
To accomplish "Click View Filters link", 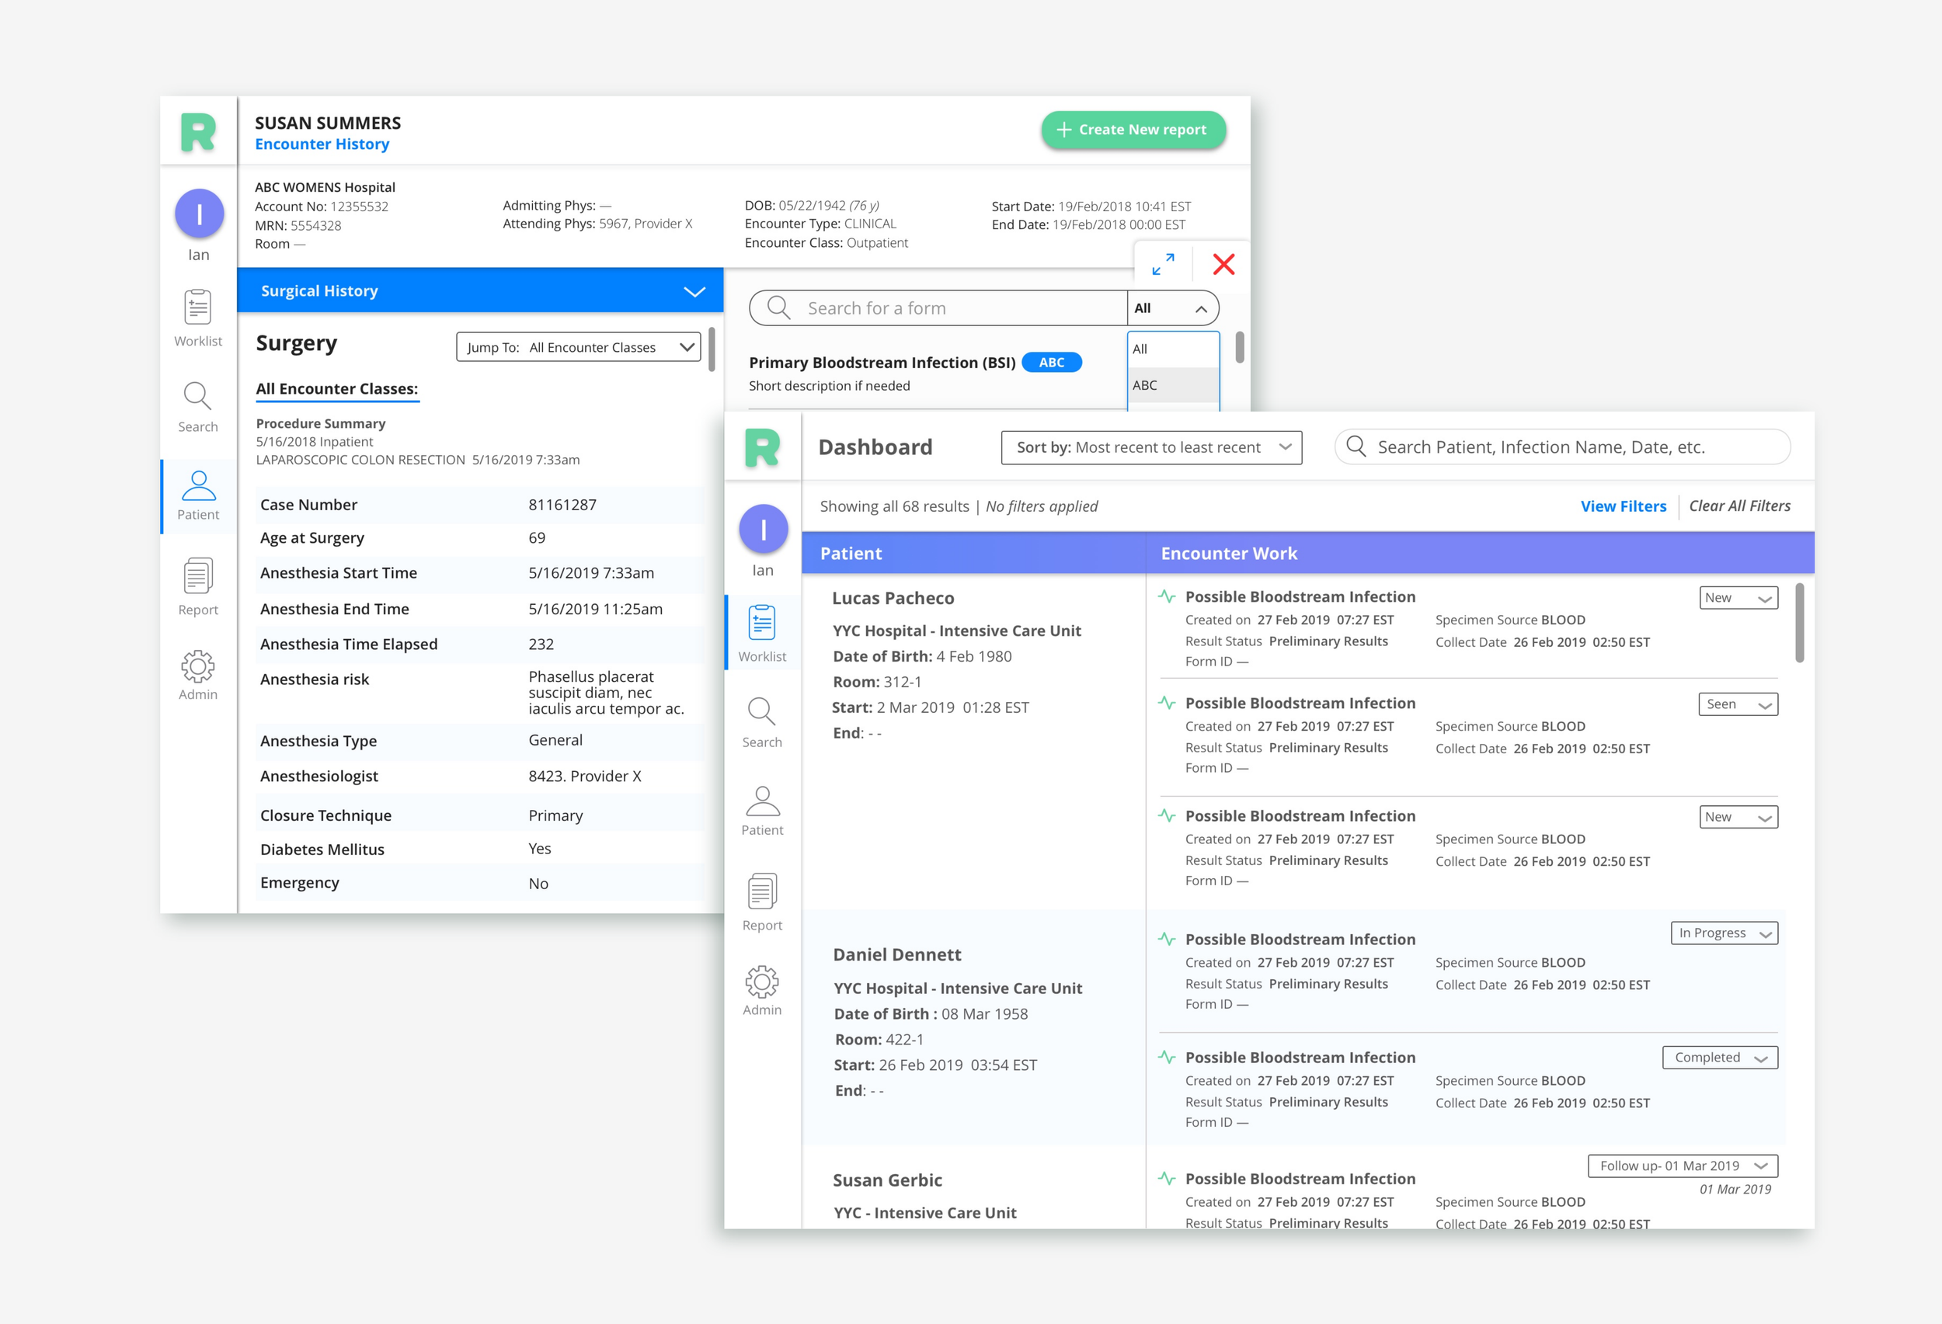I will point(1623,506).
